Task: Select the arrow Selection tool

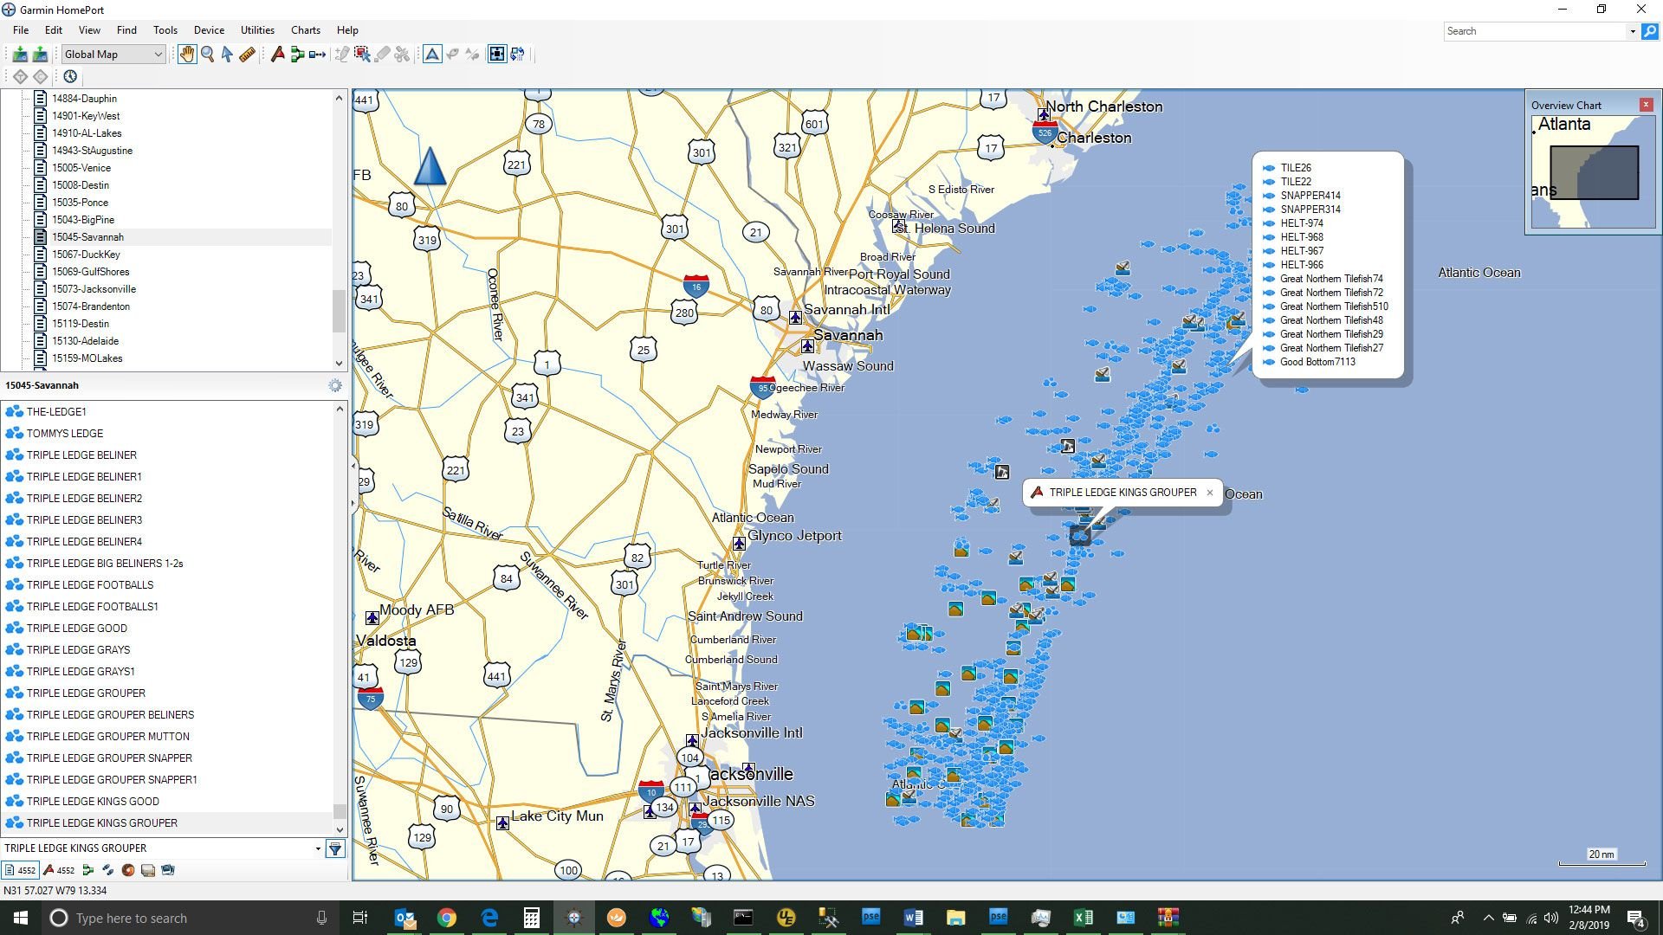Action: [x=227, y=55]
